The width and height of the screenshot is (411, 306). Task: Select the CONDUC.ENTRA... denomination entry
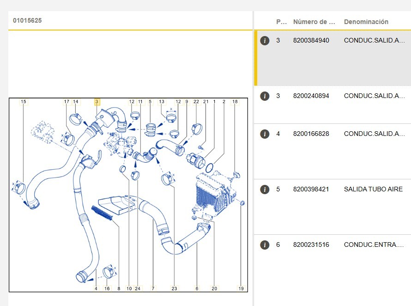tap(374, 245)
